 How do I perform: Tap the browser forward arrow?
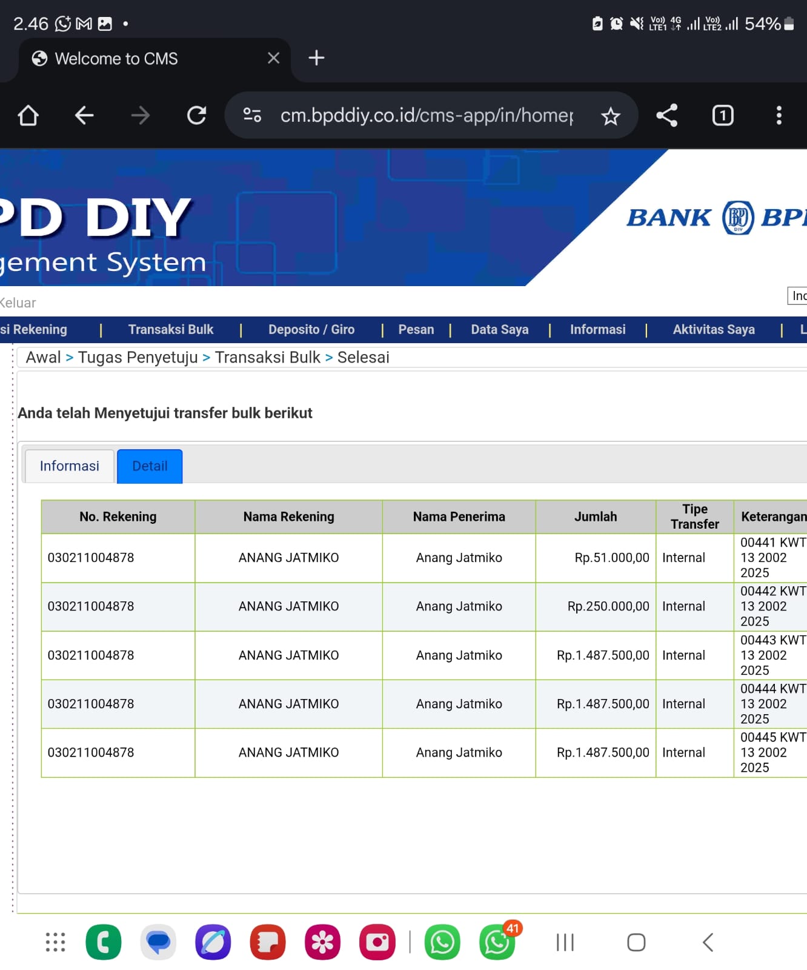[x=140, y=115]
